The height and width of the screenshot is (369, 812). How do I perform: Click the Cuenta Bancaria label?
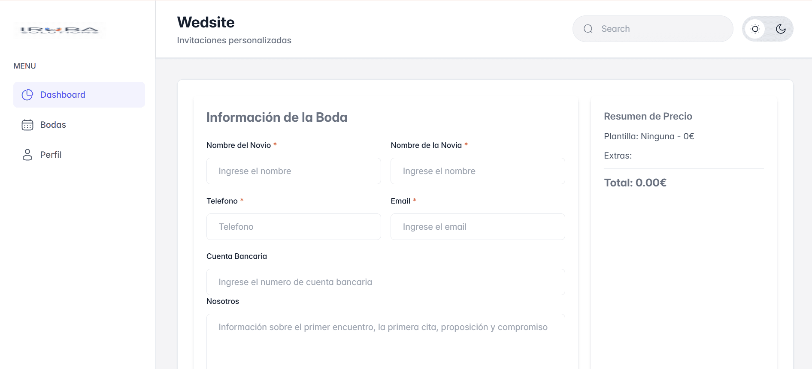236,256
